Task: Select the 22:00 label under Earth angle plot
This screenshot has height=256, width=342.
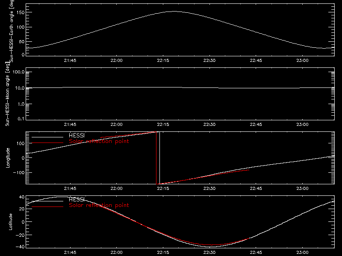Action: pyautogui.click(x=116, y=61)
